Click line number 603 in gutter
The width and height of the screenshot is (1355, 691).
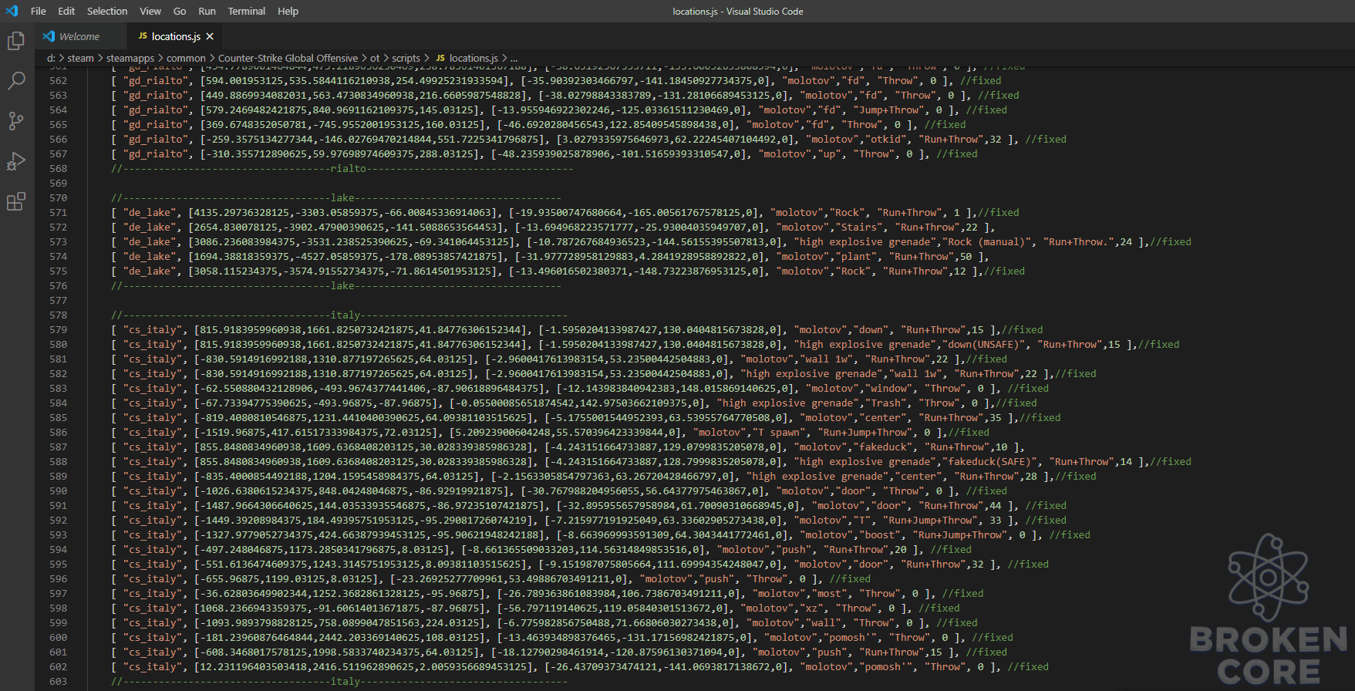pos(58,682)
